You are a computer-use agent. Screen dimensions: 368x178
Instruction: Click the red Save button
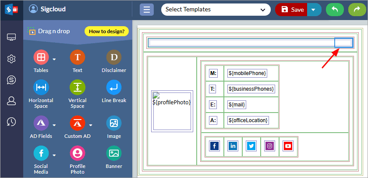291,10
